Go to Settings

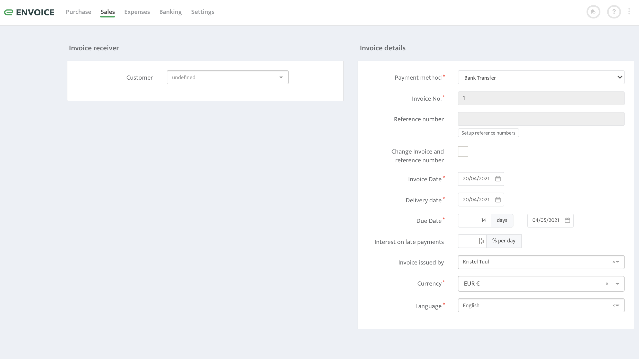202,12
